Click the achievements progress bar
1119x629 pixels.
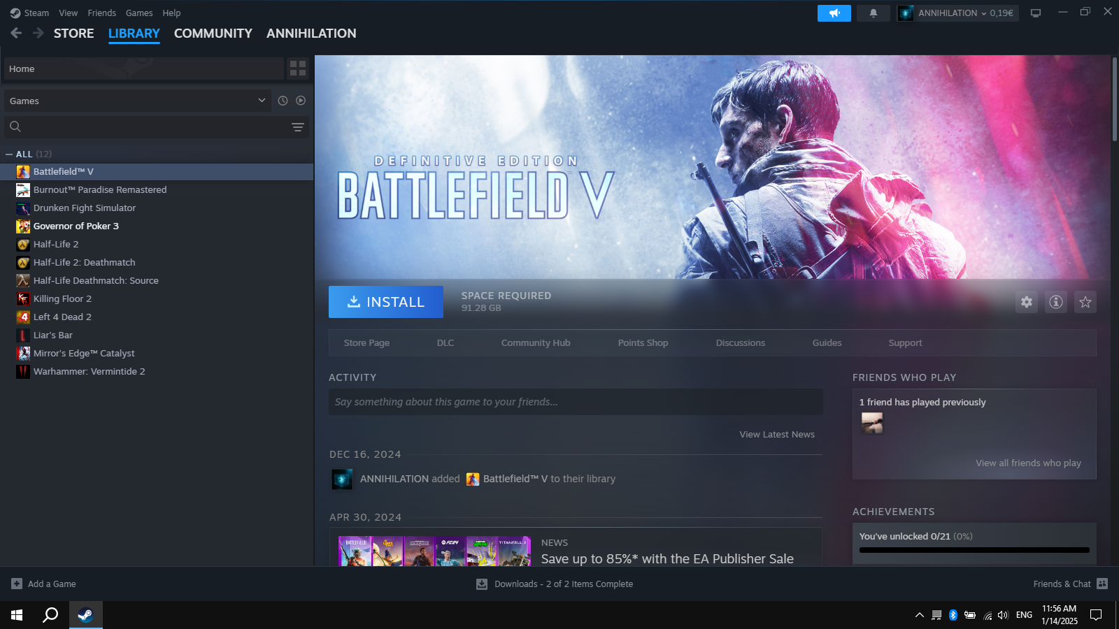(x=974, y=550)
